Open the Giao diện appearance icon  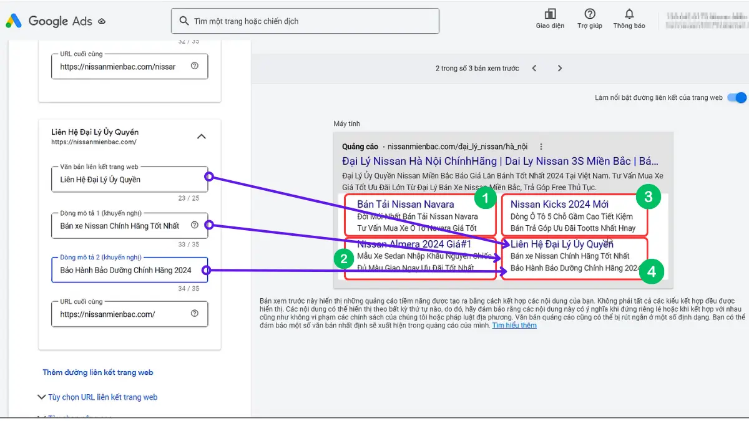550,14
